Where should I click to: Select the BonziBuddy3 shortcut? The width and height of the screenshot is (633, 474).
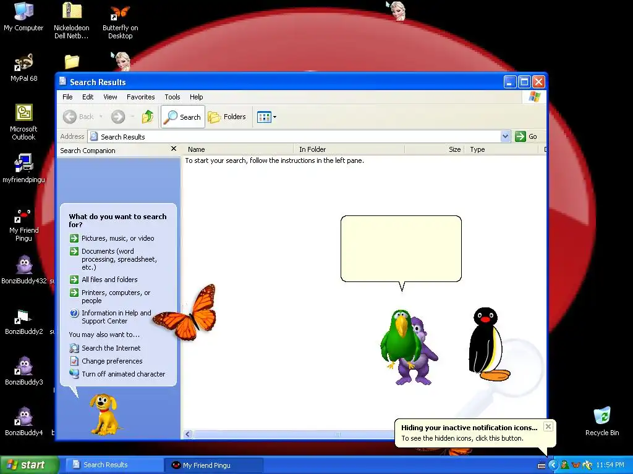(24, 371)
